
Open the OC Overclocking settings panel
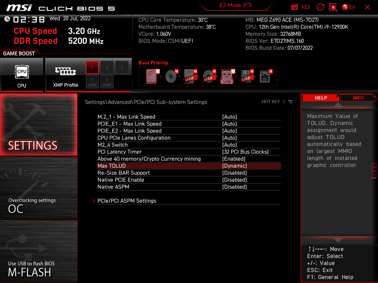click(38, 188)
